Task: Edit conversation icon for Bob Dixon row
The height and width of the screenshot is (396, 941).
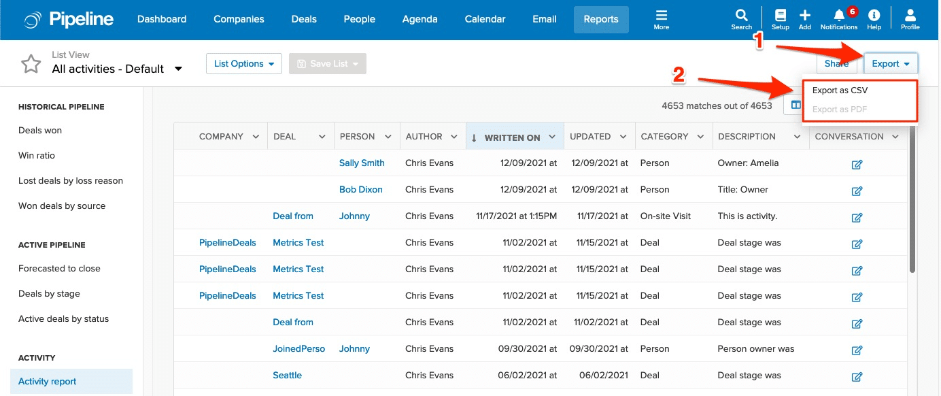Action: 857,191
